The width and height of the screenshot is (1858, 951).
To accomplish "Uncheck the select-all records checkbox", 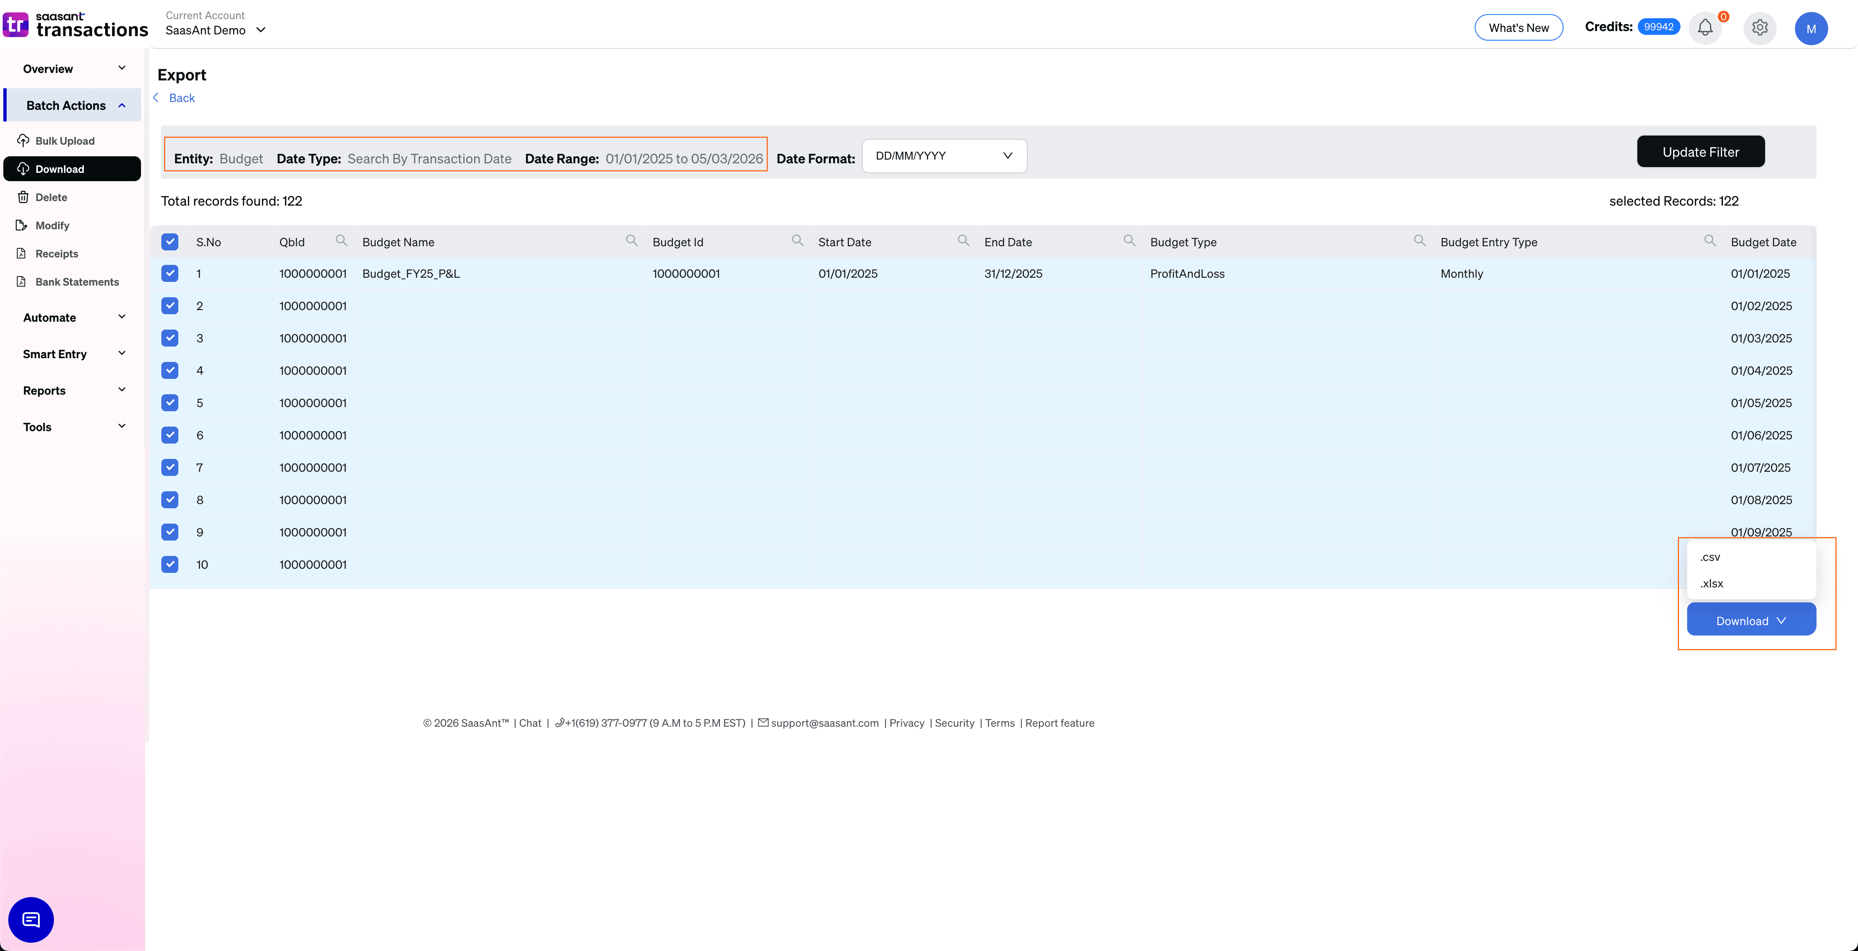I will (x=170, y=242).
